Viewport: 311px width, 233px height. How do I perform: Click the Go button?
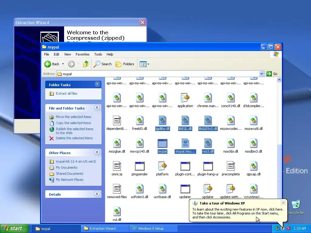[272, 74]
